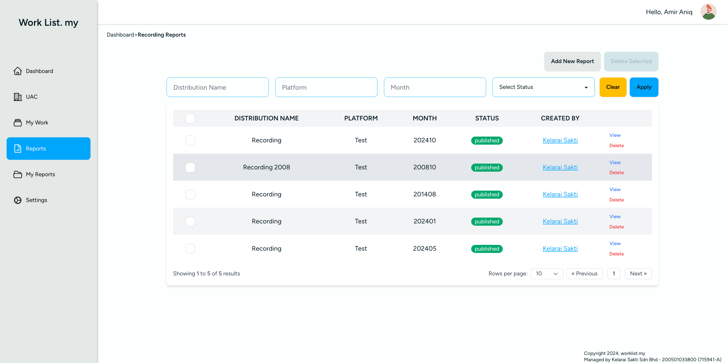Click the Dashboard home icon in sidebar
Screen dimensions: 728x363
[17, 71]
